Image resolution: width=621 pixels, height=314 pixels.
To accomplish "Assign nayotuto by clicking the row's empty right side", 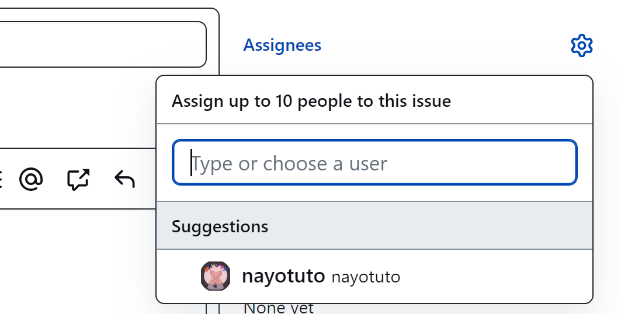I will click(497, 277).
